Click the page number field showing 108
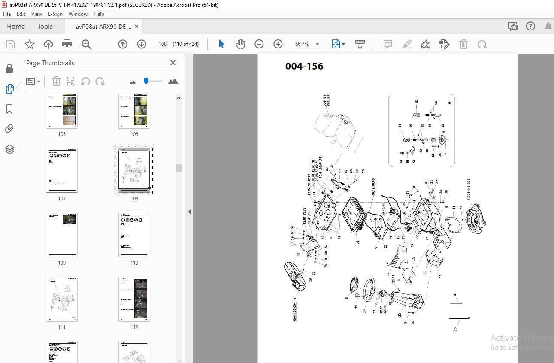554x363 pixels. [x=163, y=44]
